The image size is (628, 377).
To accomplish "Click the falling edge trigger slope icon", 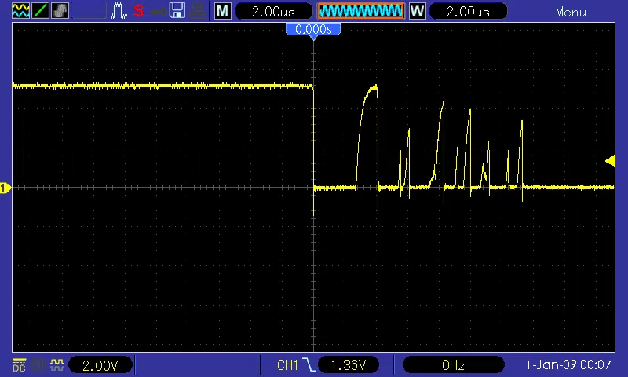I will 309,365.
